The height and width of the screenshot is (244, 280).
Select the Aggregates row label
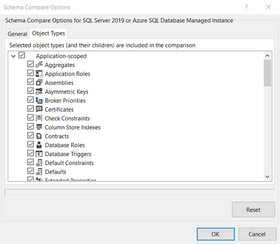60,65
